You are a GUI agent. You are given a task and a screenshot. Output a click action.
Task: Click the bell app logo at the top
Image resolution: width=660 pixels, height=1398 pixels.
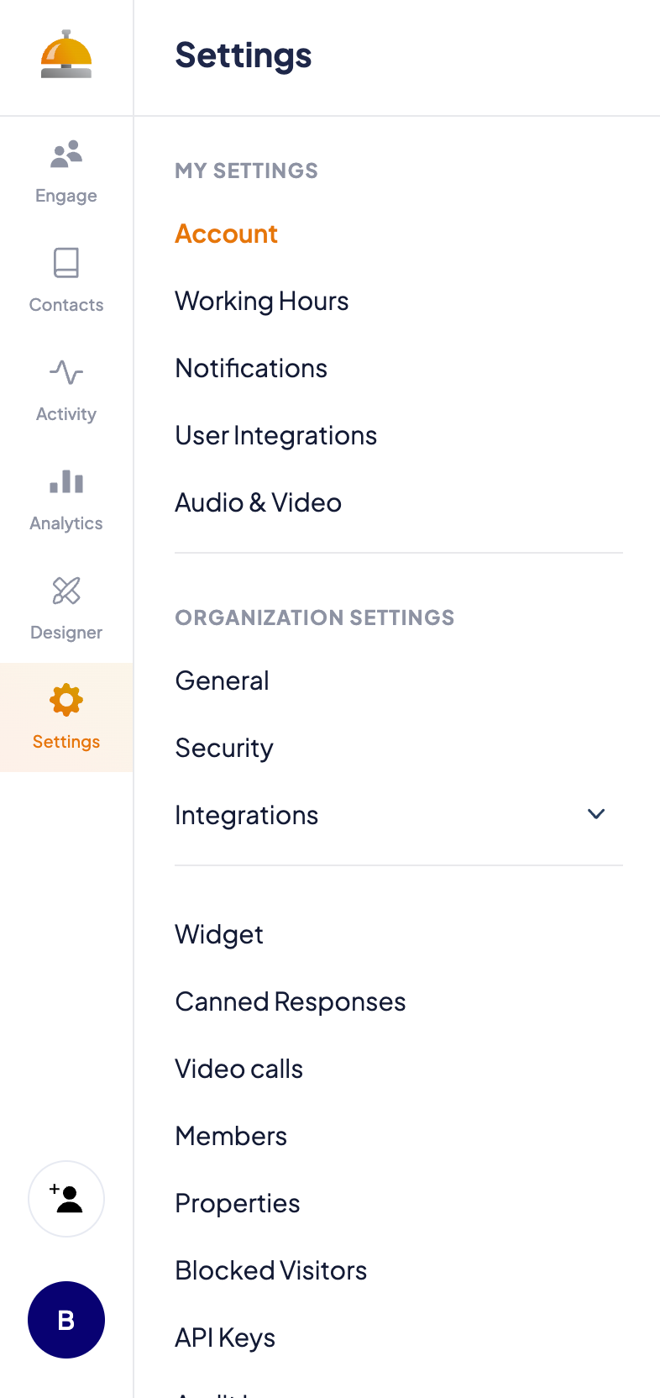pyautogui.click(x=65, y=54)
